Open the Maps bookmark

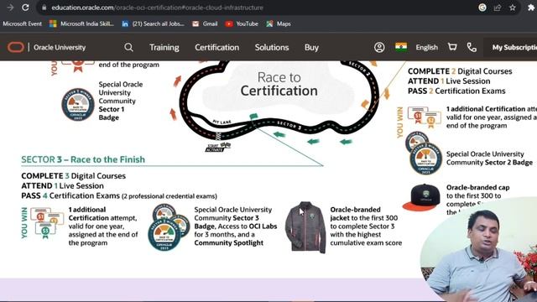(x=279, y=23)
